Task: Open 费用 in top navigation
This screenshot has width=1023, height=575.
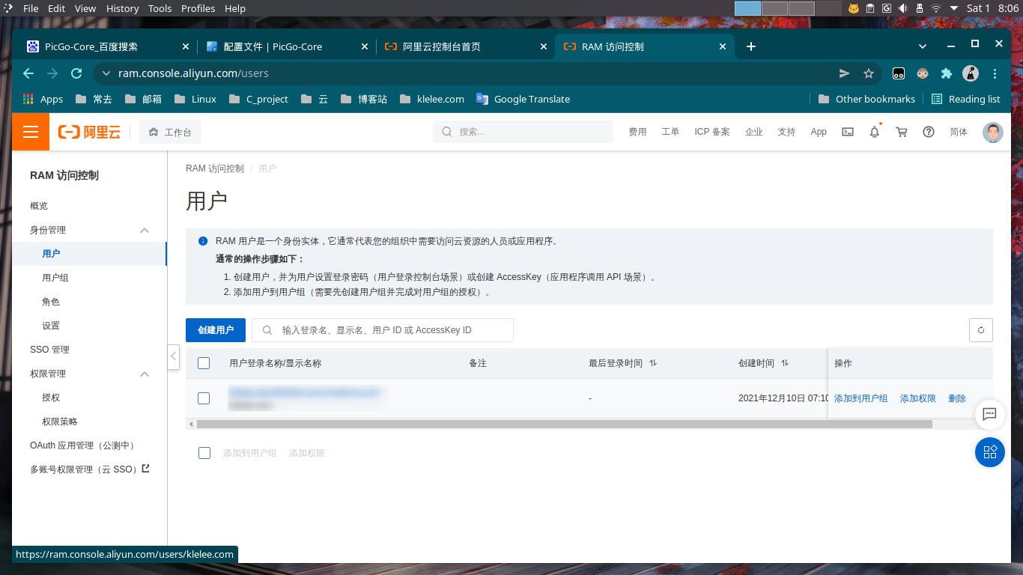Action: click(x=637, y=132)
